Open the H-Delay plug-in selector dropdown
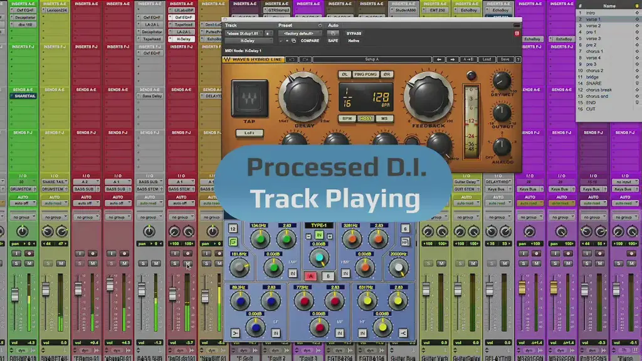 [248, 41]
